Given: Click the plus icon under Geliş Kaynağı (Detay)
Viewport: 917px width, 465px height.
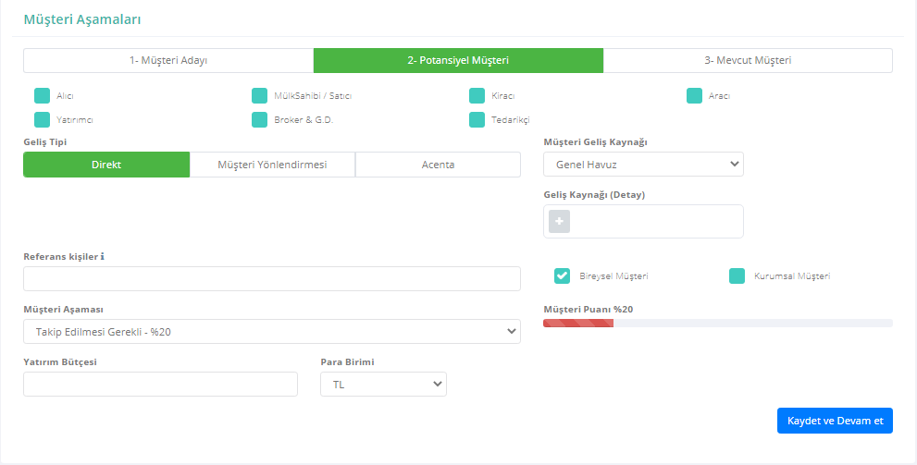Looking at the screenshot, I should pos(559,221).
